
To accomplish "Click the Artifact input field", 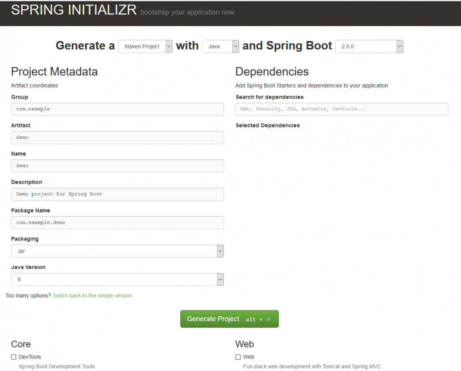I will 117,137.
